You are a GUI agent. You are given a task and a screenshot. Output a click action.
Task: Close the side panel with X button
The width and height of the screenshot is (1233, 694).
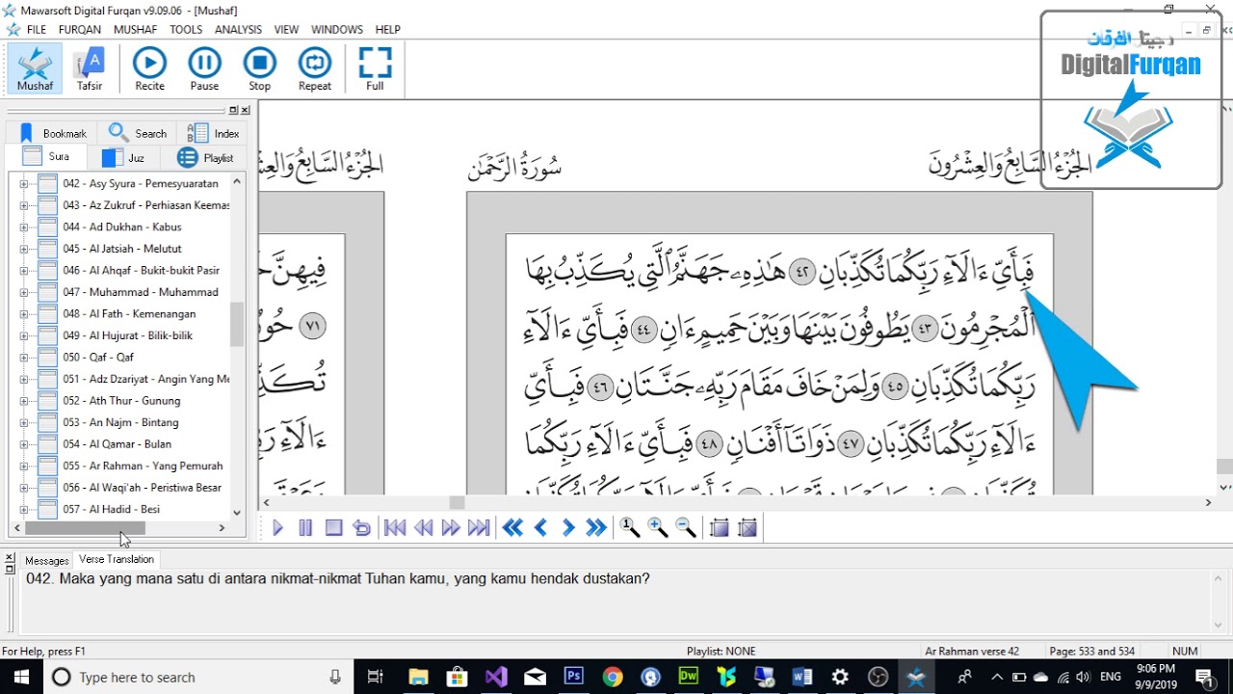coord(245,110)
